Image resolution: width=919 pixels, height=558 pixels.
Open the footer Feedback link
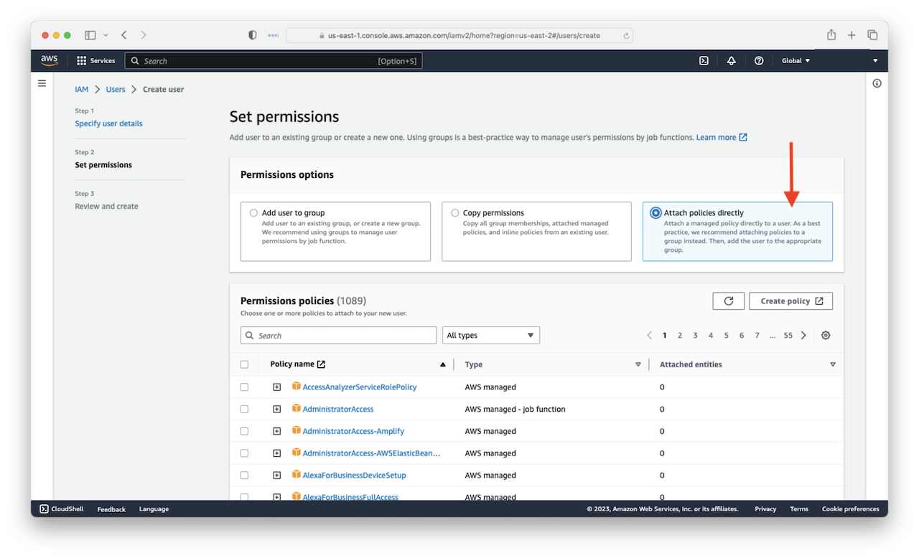point(111,509)
